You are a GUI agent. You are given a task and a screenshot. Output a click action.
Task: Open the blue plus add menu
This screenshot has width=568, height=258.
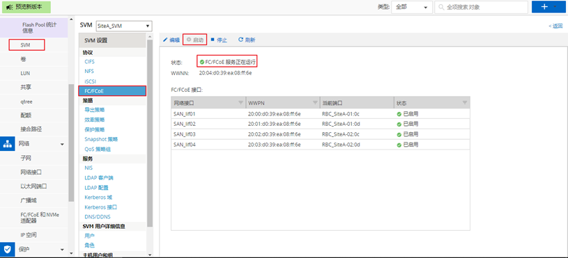[x=548, y=7]
